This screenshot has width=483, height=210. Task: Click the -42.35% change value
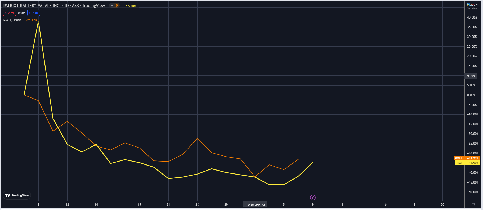[x=130, y=6]
